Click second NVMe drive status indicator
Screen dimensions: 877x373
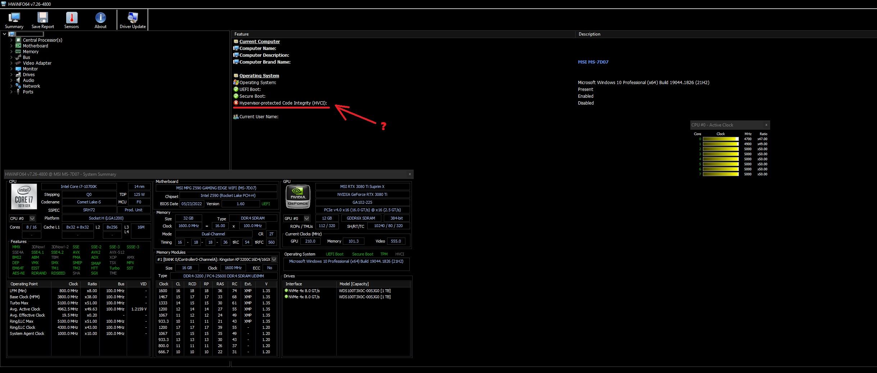pos(286,296)
